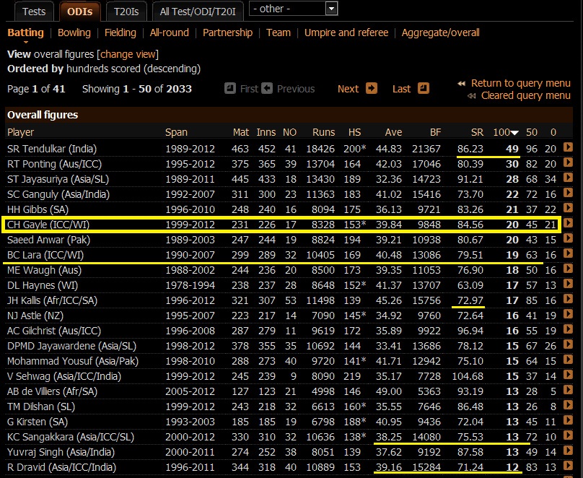Open details arrow for DL Haynes row

click(x=568, y=284)
